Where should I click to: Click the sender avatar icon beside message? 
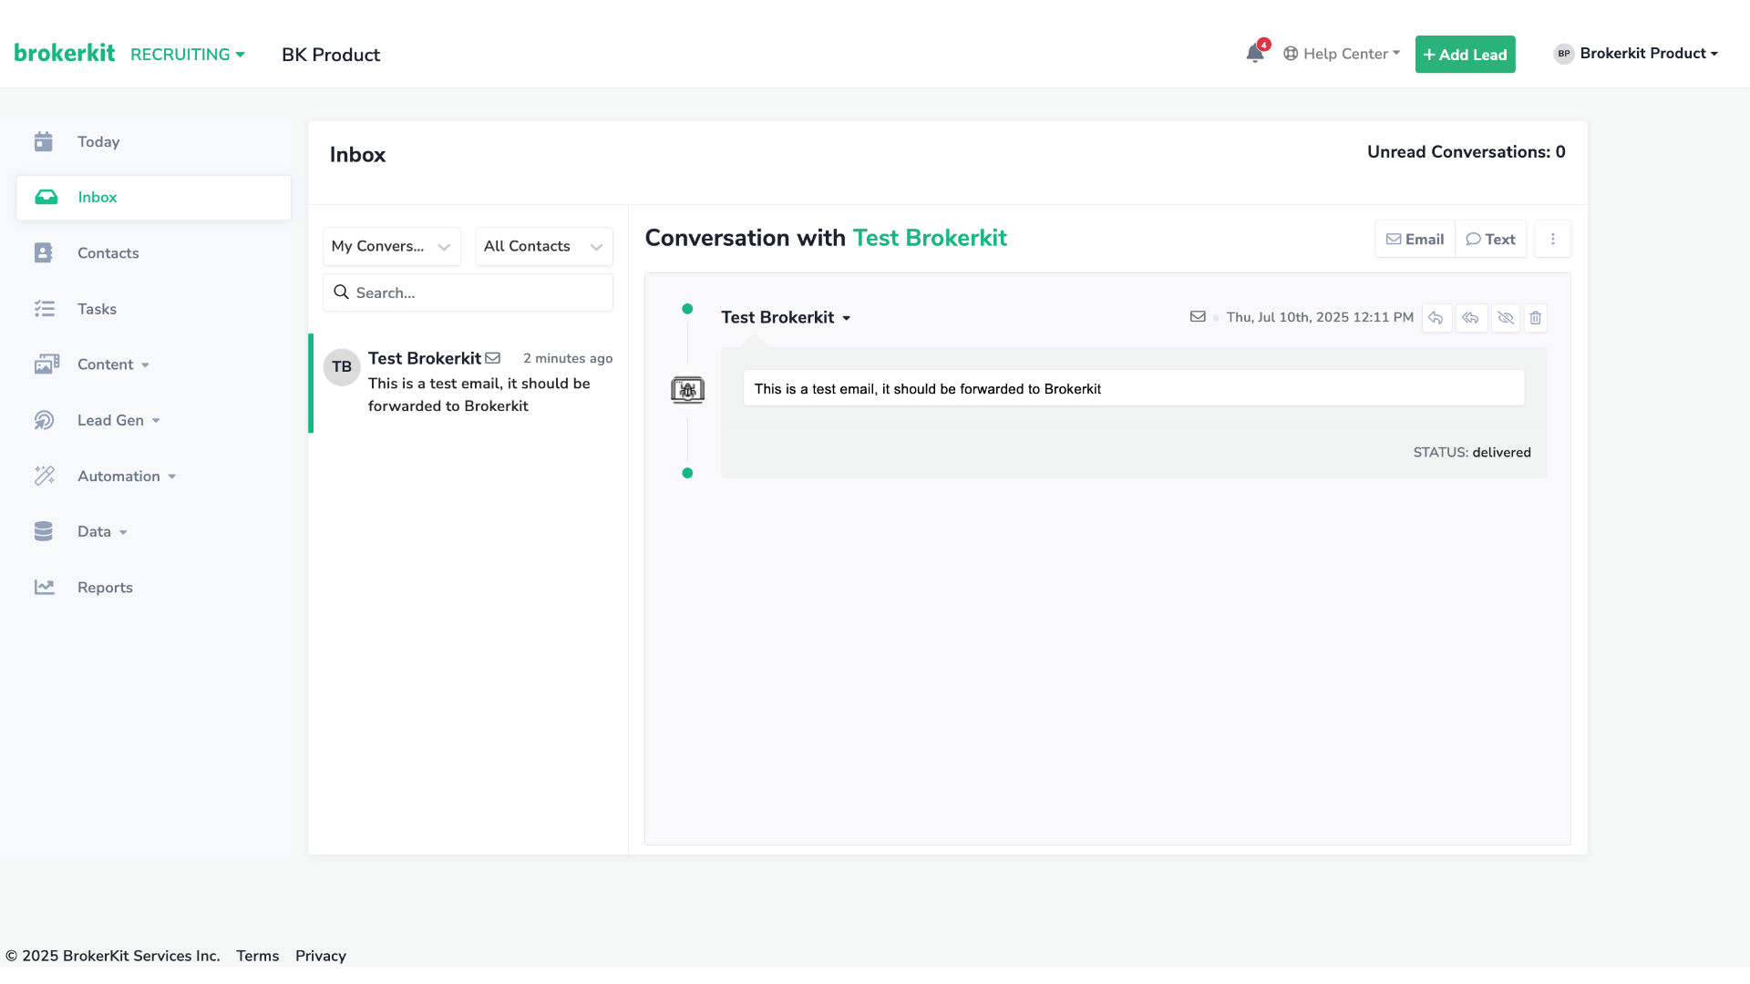pyautogui.click(x=687, y=390)
